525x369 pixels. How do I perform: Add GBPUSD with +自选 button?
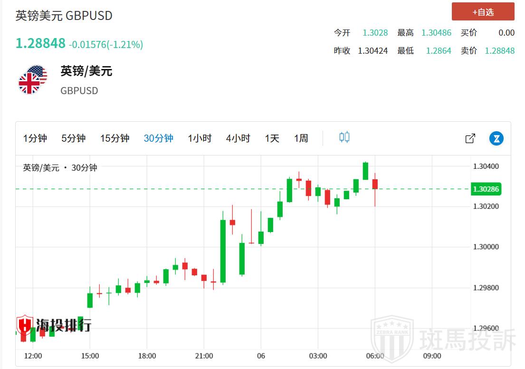[483, 12]
